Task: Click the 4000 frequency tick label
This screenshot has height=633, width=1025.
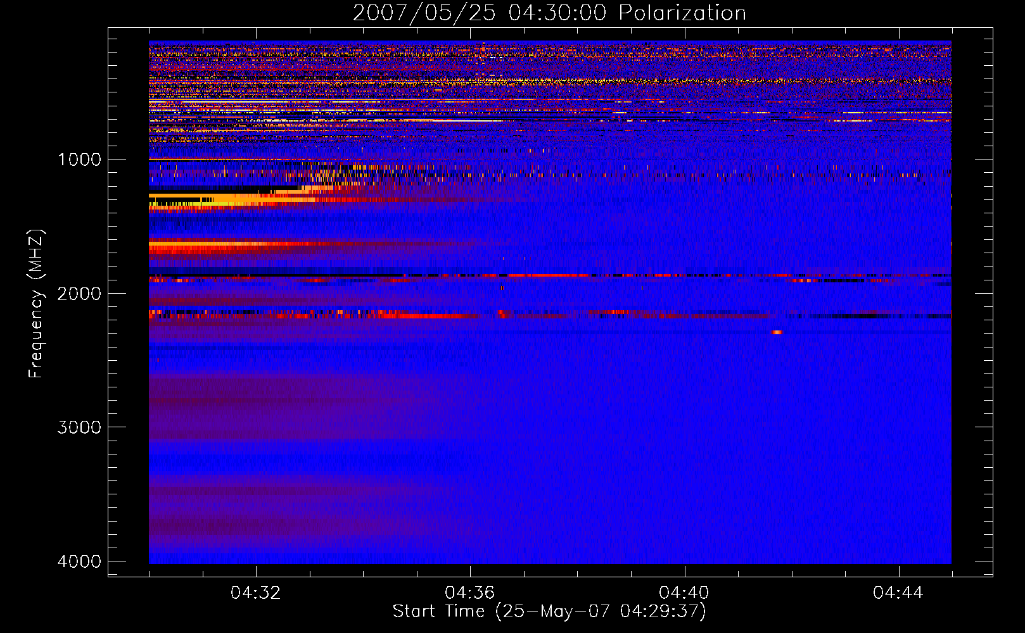Action: click(x=79, y=561)
